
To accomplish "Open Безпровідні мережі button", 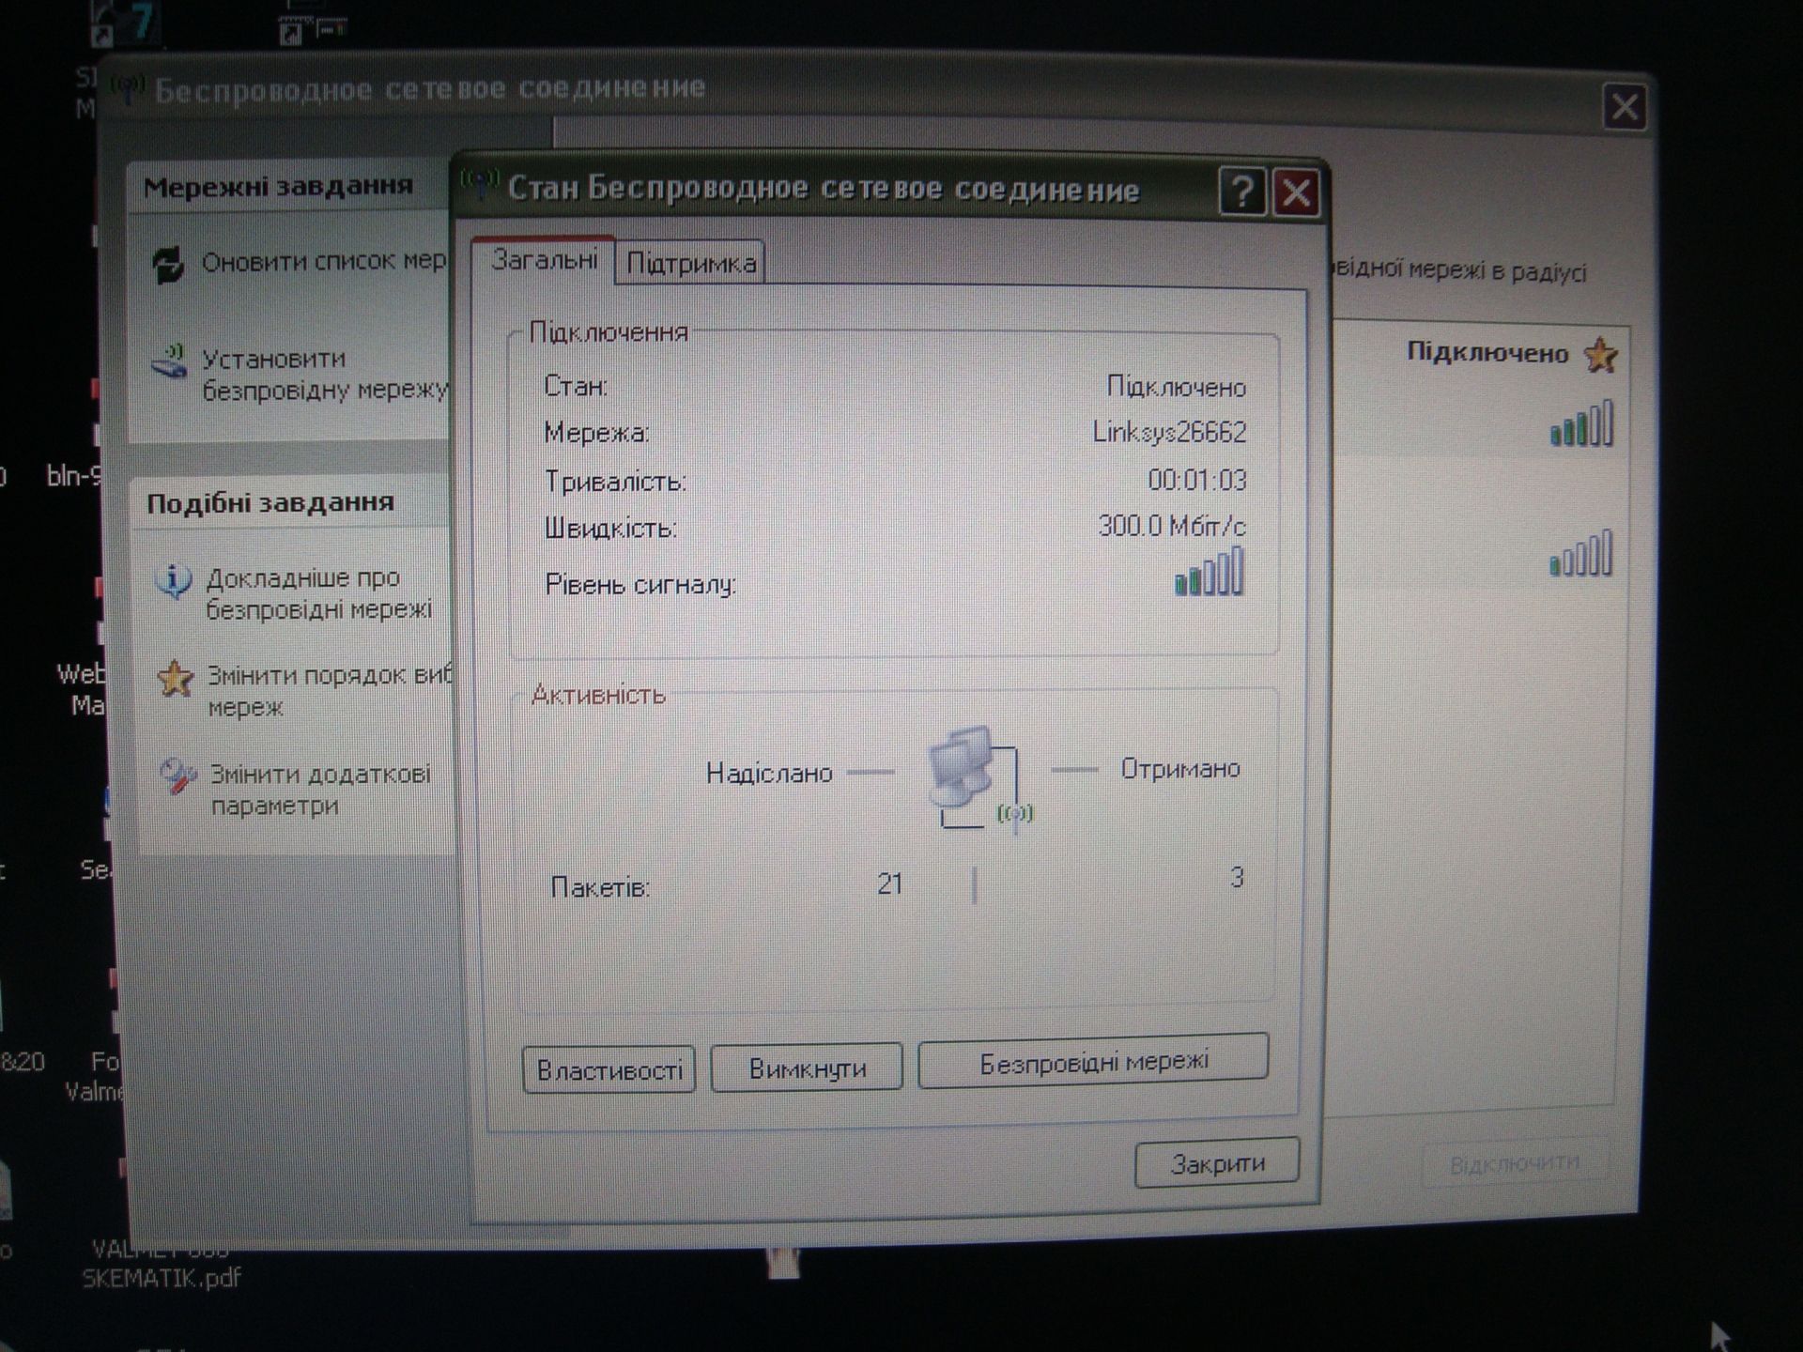I will (x=1093, y=1063).
